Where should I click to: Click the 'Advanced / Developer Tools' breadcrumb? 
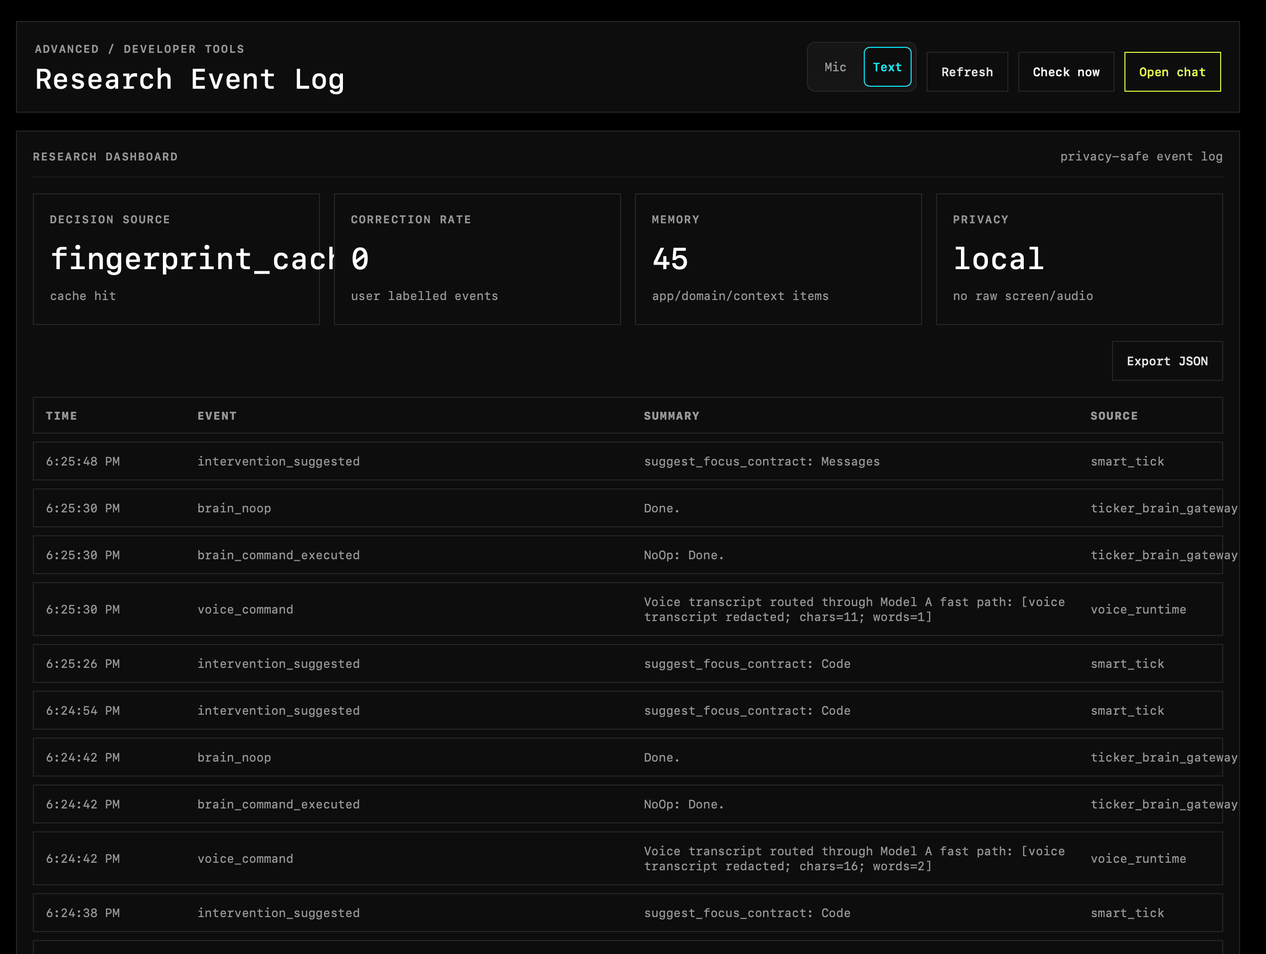click(x=140, y=49)
